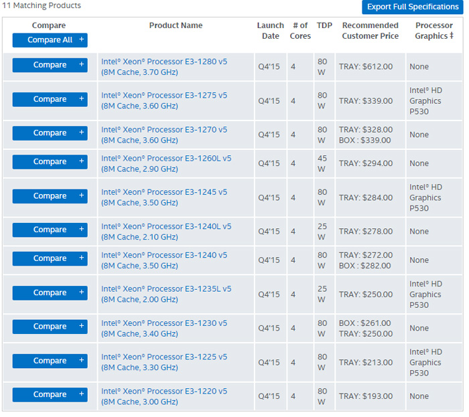Image resolution: width=469 pixels, height=417 pixels.
Task: Compare the E3-1240 v5 processor
Action: pos(50,258)
